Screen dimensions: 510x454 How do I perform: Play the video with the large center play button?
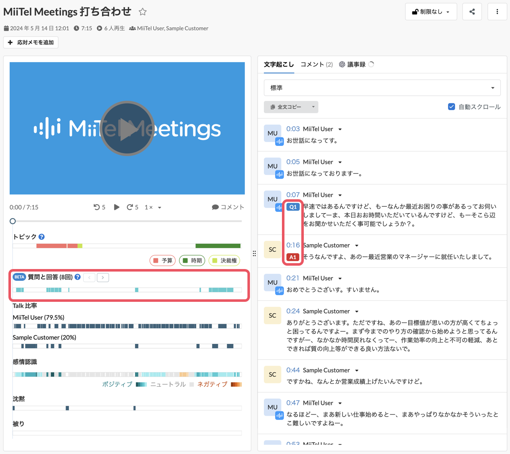tap(127, 129)
